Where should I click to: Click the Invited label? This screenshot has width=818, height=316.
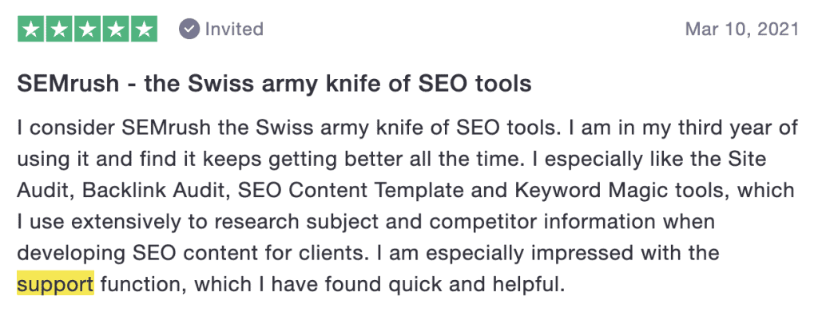(x=234, y=30)
